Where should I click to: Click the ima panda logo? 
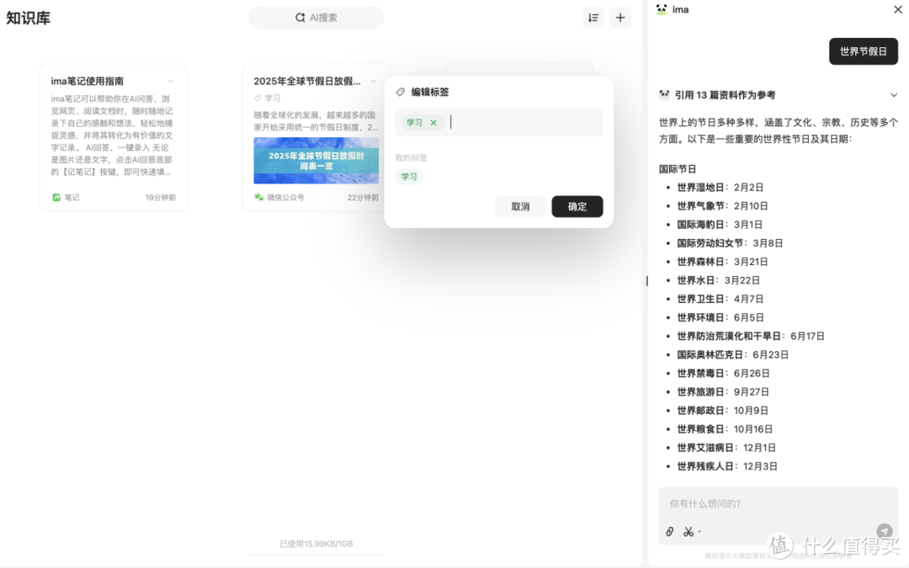point(662,9)
